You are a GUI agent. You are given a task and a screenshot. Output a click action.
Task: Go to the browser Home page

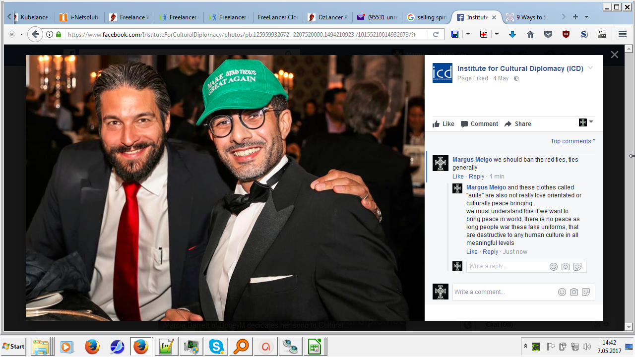(530, 34)
